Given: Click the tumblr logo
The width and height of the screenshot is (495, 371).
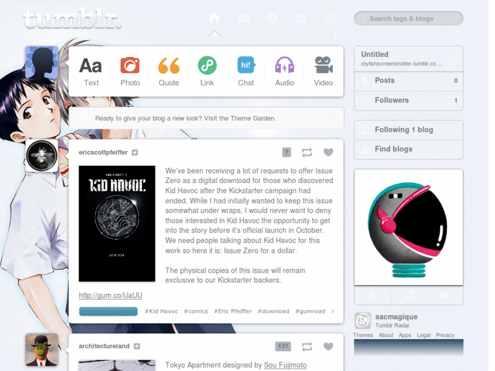Looking at the screenshot, I should tap(72, 19).
